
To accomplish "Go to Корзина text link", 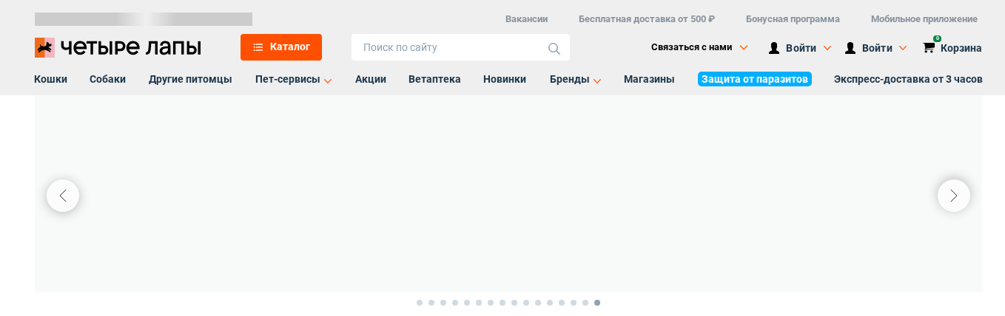I will point(961,48).
